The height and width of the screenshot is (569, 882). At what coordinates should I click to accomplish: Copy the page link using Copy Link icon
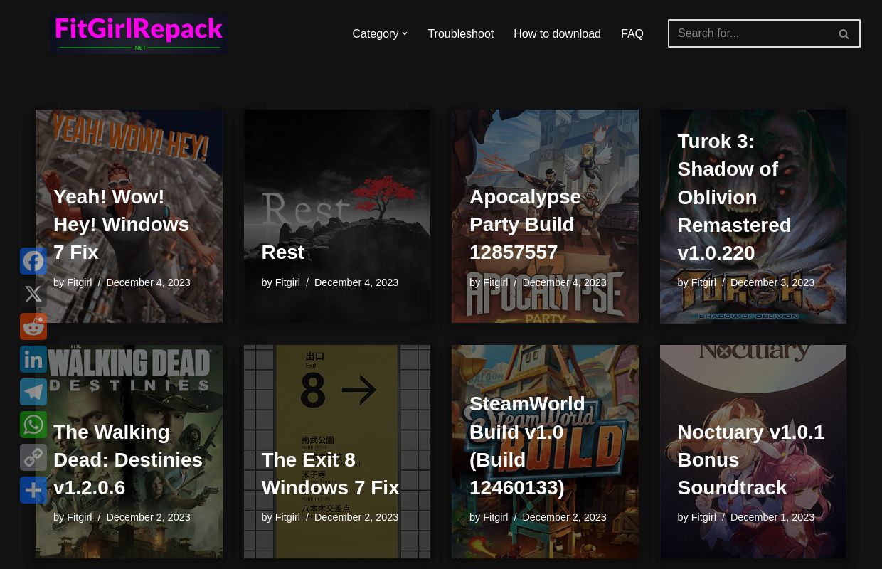(x=33, y=457)
